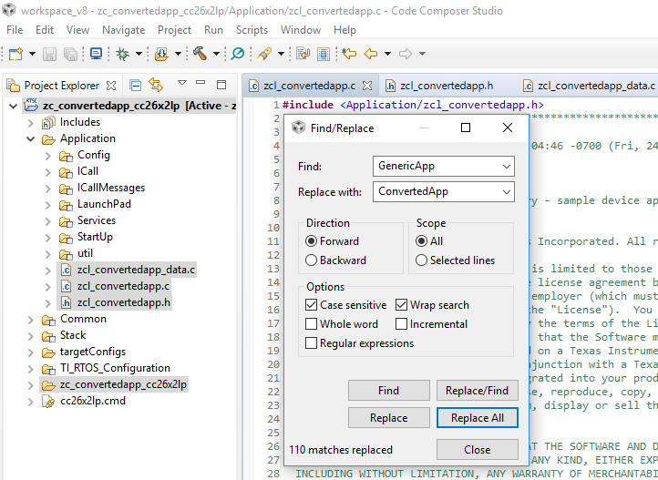Open the Run menu
Viewport: 658px width, 480px height.
(213, 30)
